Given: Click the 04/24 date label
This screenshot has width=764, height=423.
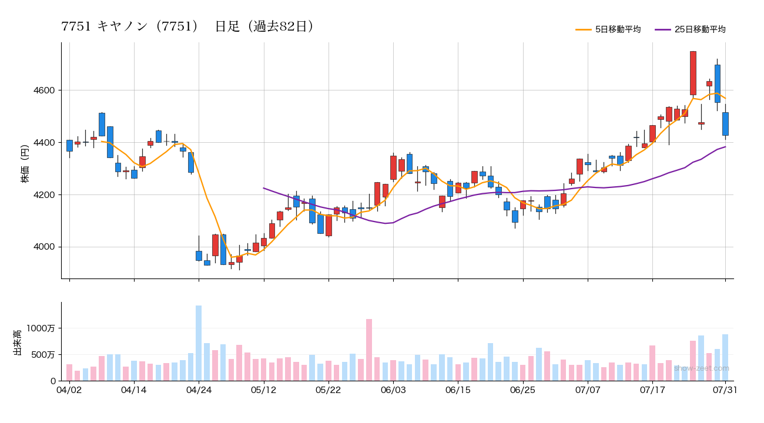Looking at the screenshot, I should 199,390.
